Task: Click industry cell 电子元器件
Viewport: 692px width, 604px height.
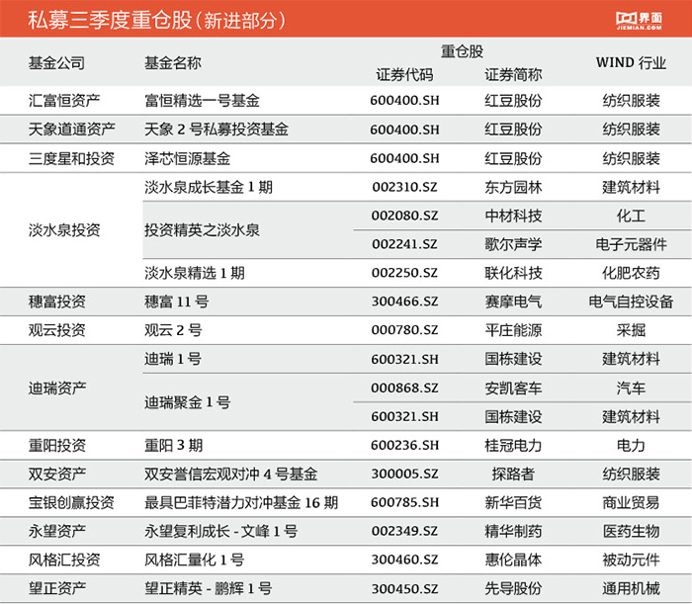Action: pyautogui.click(x=631, y=244)
